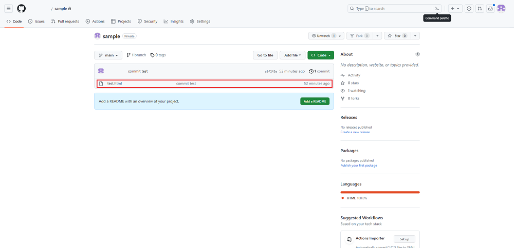Switch to the Actions tab
This screenshot has width=514, height=248.
95,22
